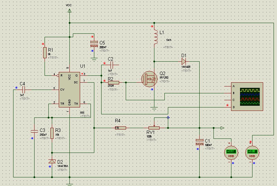The width and height of the screenshot is (277, 186).
Task: Select the D2 zener diode
Action: pyautogui.click(x=52, y=161)
